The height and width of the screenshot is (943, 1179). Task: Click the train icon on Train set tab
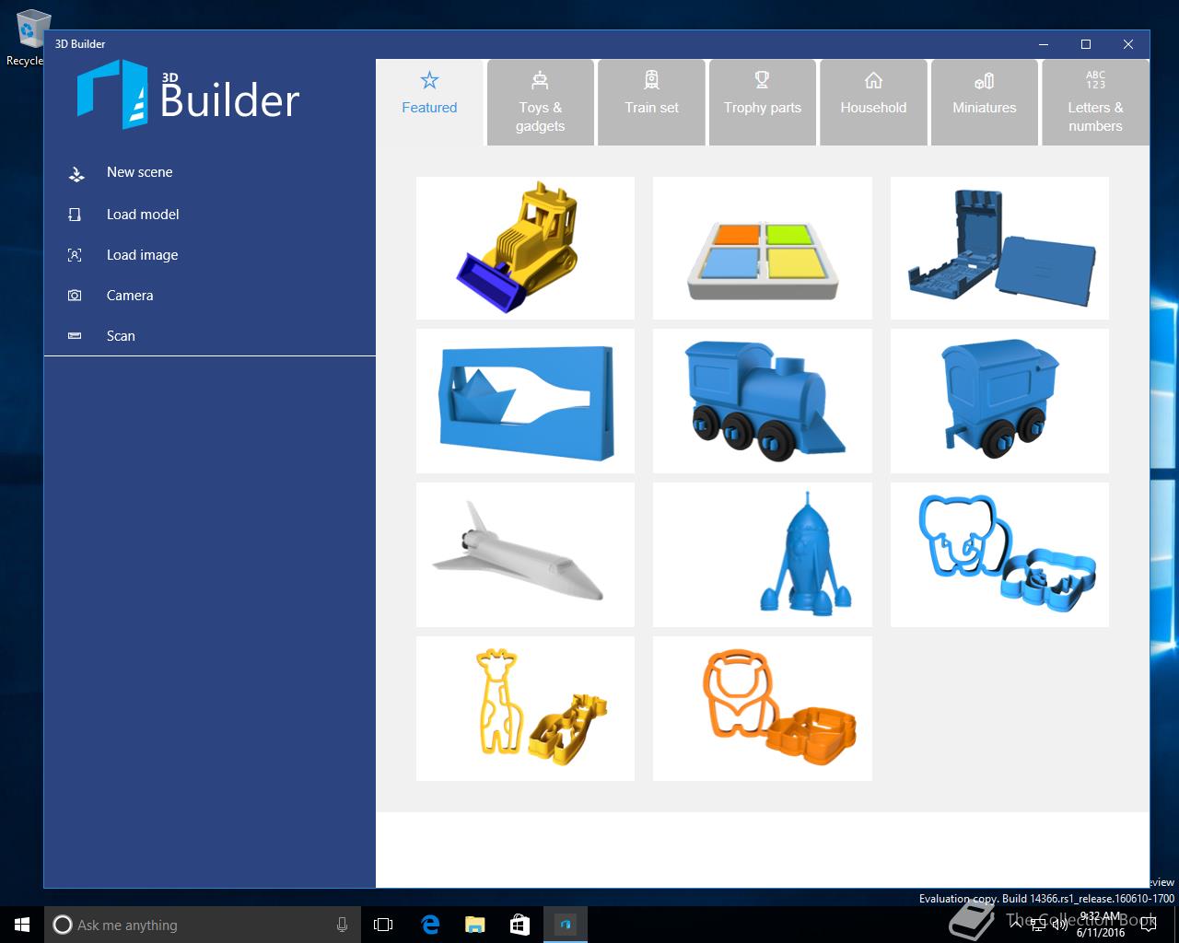651,80
